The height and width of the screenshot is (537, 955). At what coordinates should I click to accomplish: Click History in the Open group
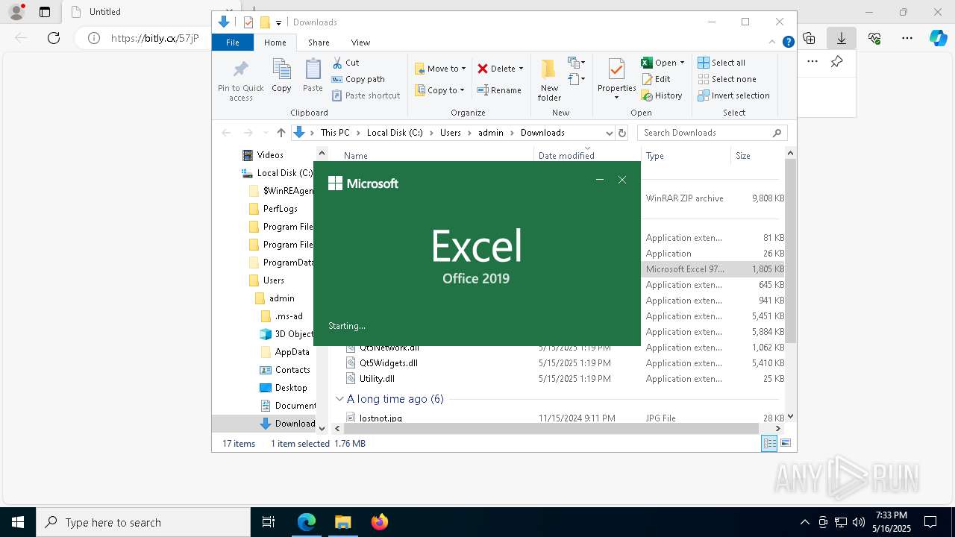click(x=662, y=95)
